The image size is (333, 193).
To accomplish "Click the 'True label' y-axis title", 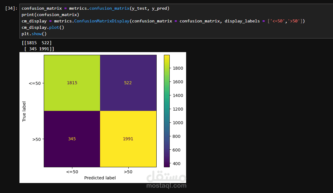I will [x=24, y=111].
